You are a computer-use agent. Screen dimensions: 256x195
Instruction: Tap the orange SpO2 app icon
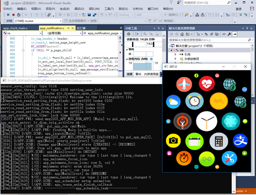[218, 101]
